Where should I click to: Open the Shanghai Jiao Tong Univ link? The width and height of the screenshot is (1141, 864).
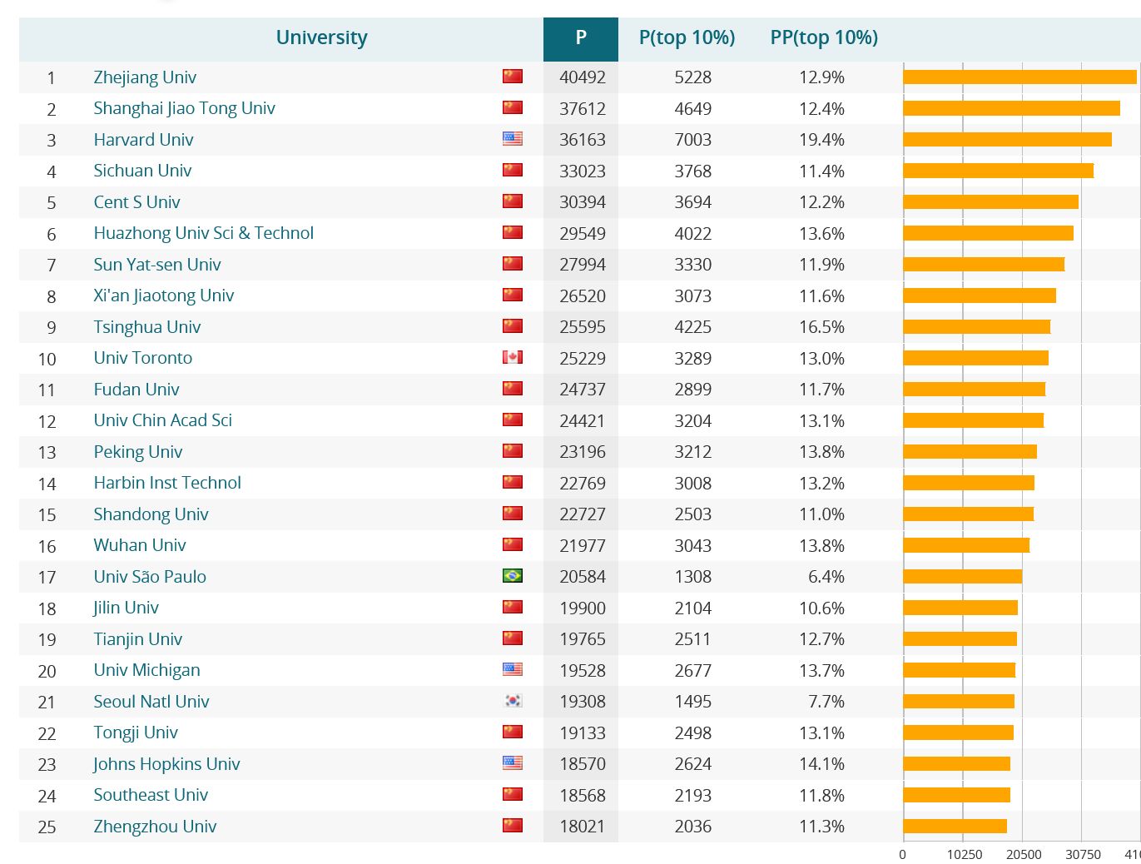pyautogui.click(x=184, y=108)
